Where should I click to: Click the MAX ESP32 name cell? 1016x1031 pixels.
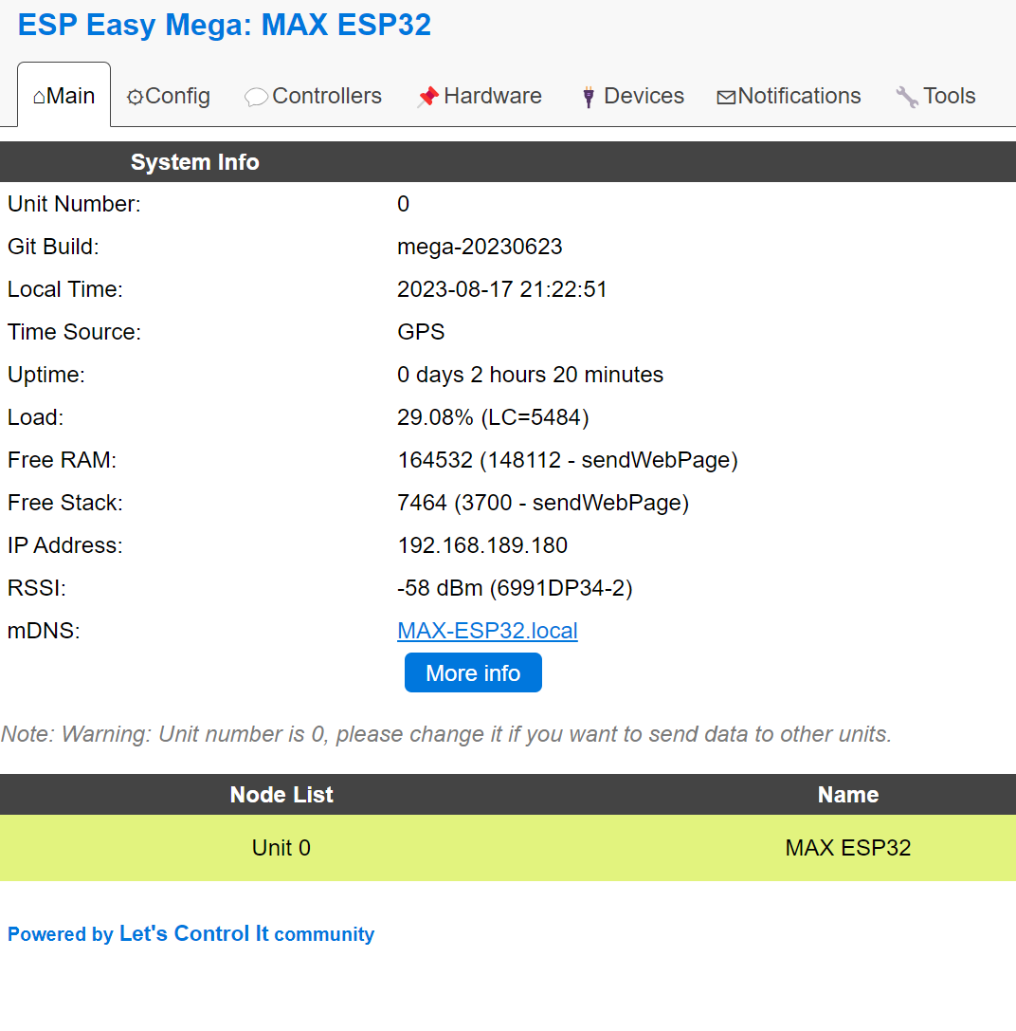847,848
